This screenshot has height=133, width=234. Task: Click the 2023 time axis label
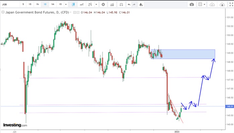(x=177, y=132)
